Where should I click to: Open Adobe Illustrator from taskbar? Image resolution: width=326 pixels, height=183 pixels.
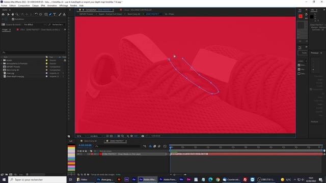(119, 179)
